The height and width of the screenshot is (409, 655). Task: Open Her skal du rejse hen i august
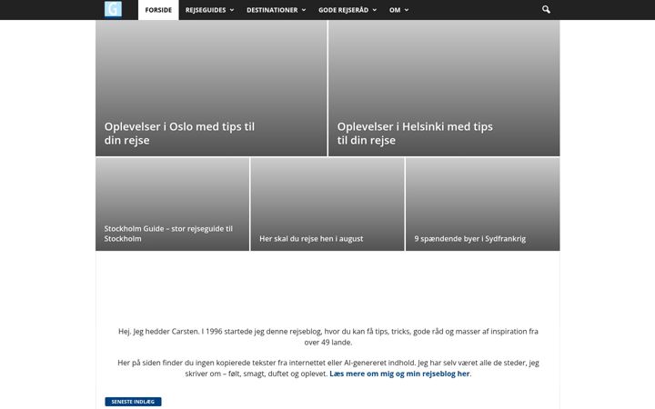(x=311, y=239)
